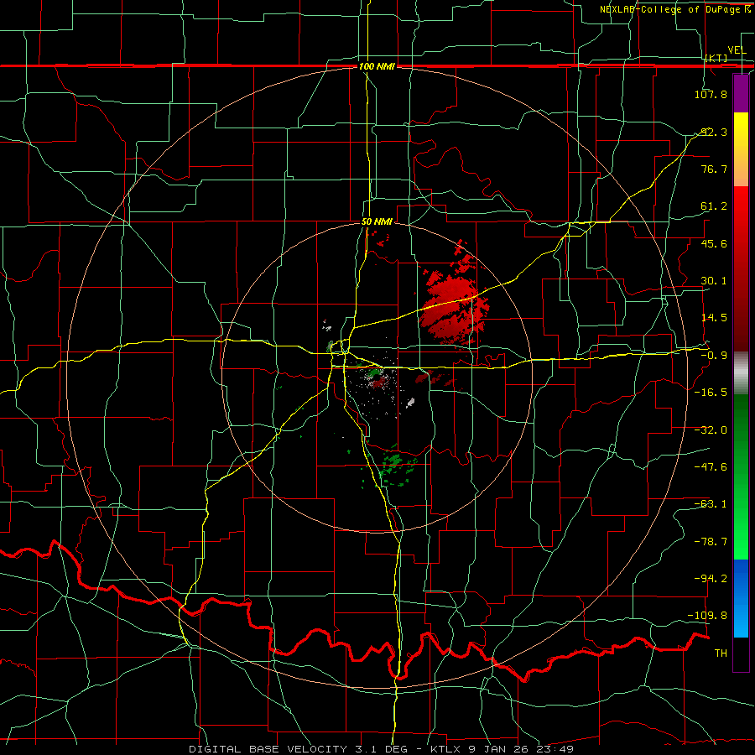The height and width of the screenshot is (755, 755).
Task: Click the 100 NMI range ring label
Action: (377, 66)
